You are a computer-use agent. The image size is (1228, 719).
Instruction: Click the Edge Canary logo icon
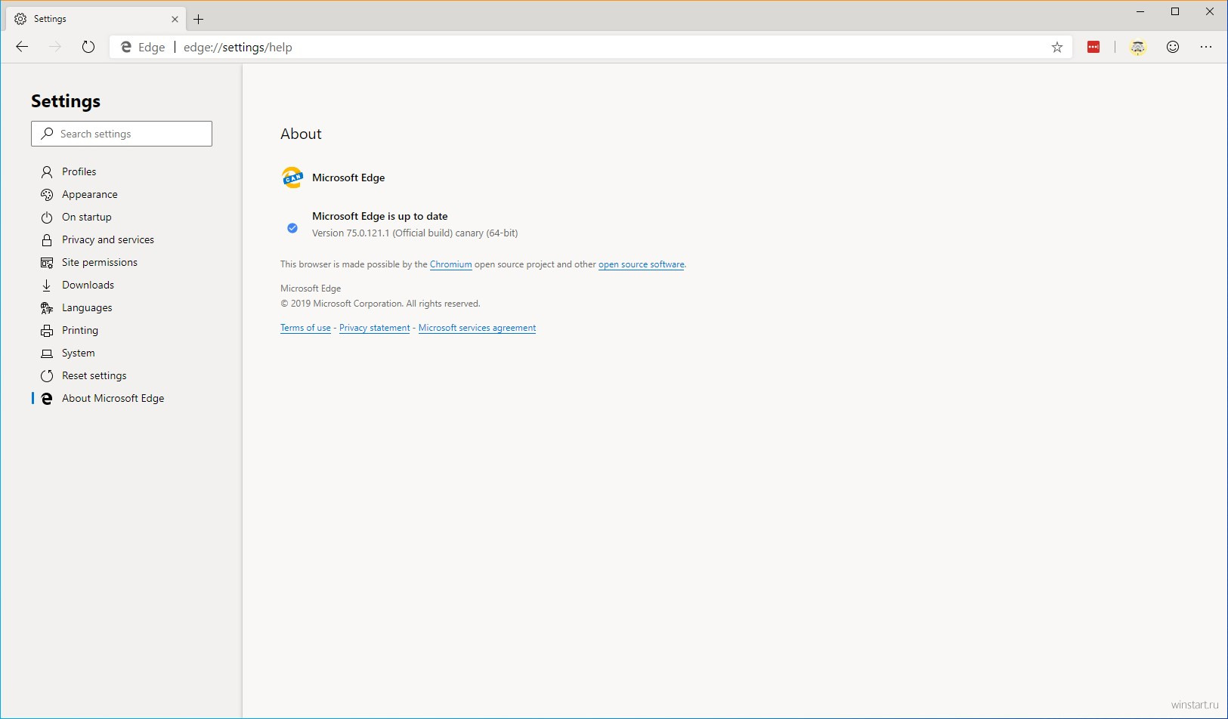point(292,177)
